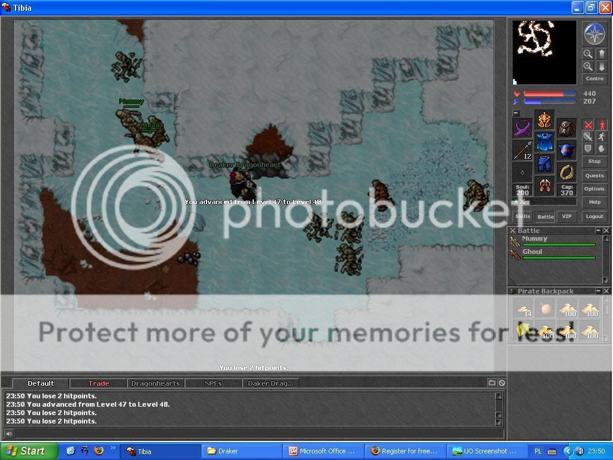Click the crossed swords icon in Battle title
Screen dimensions: 613x460
pos(512,231)
